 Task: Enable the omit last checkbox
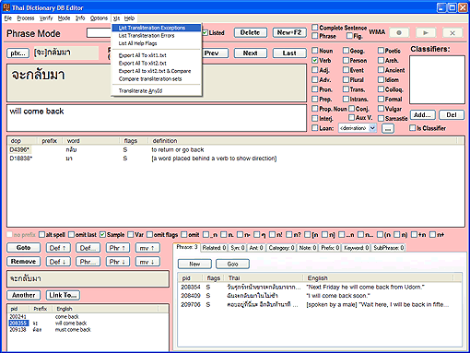tap(71, 235)
